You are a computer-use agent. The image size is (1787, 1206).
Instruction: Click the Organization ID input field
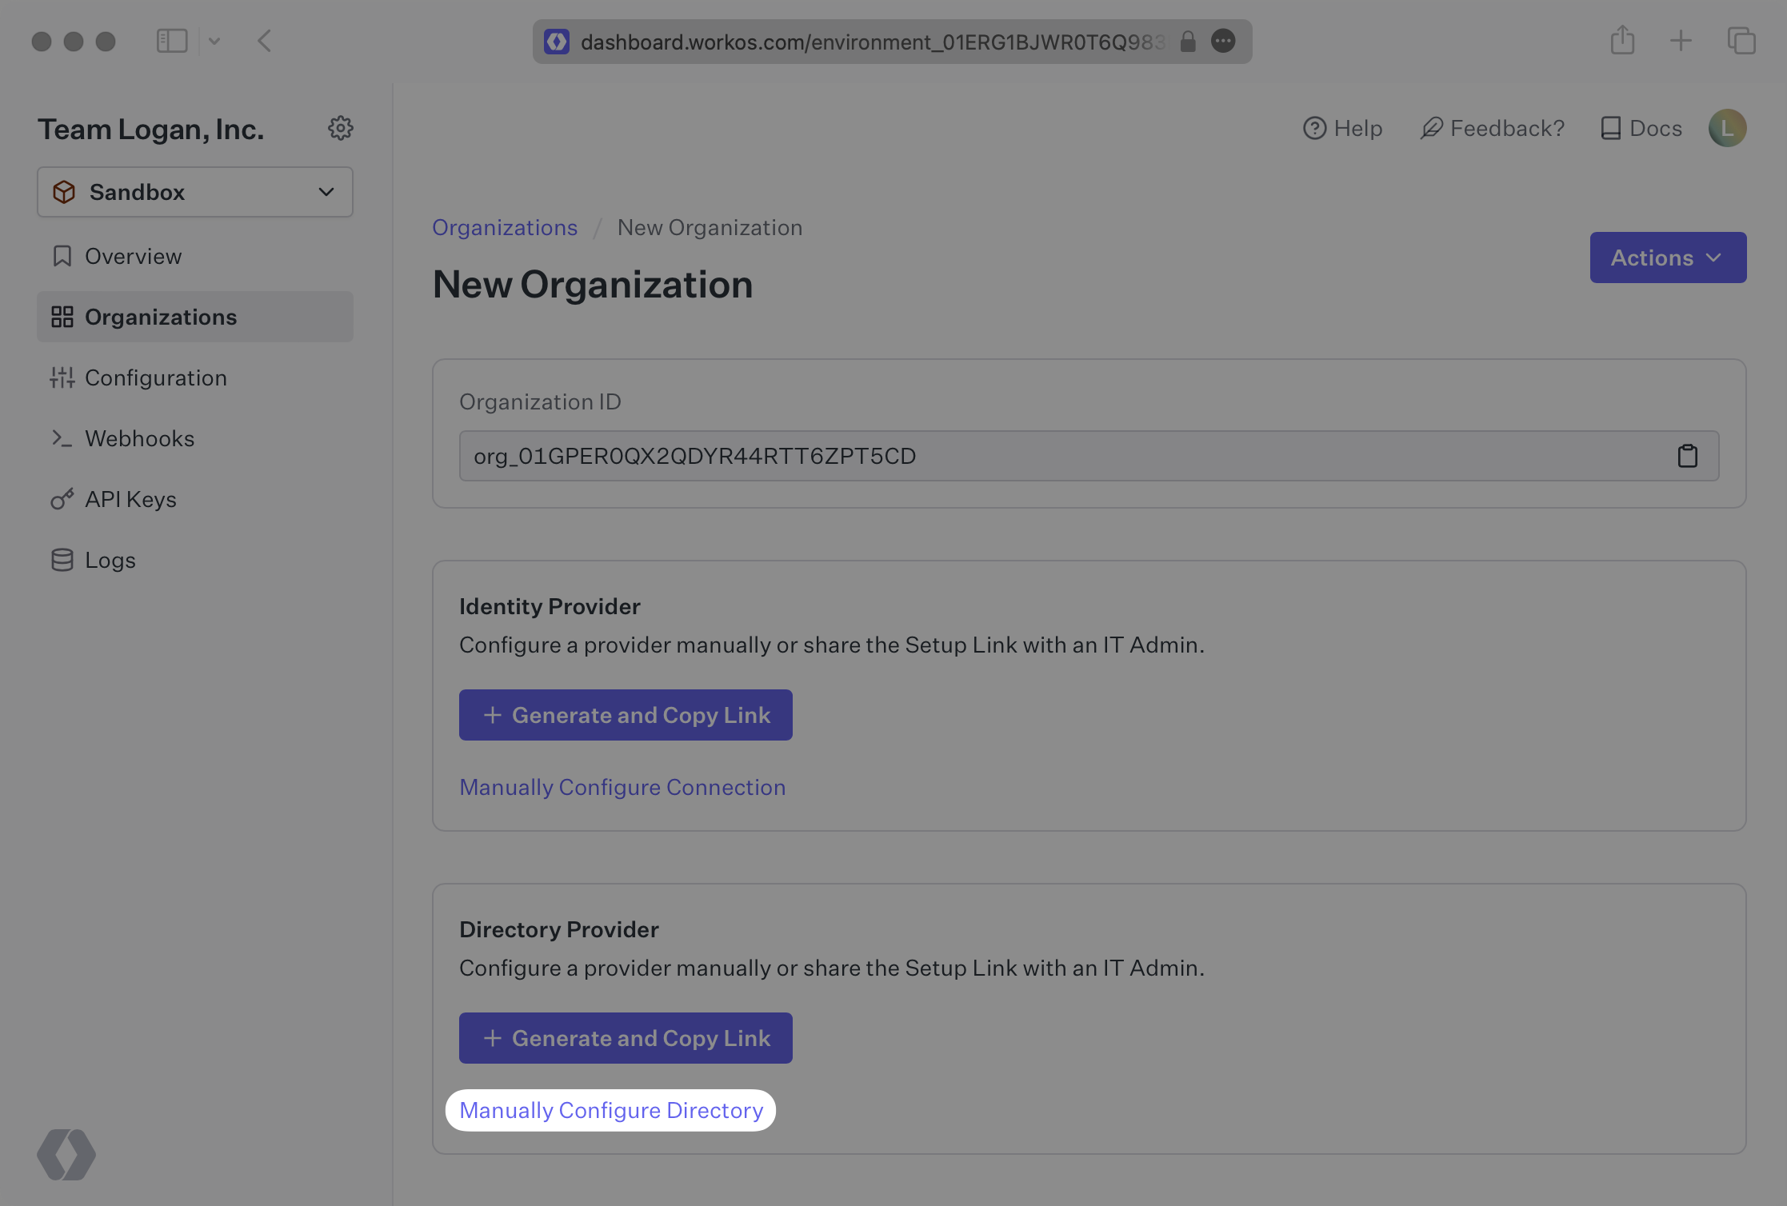[1089, 455]
